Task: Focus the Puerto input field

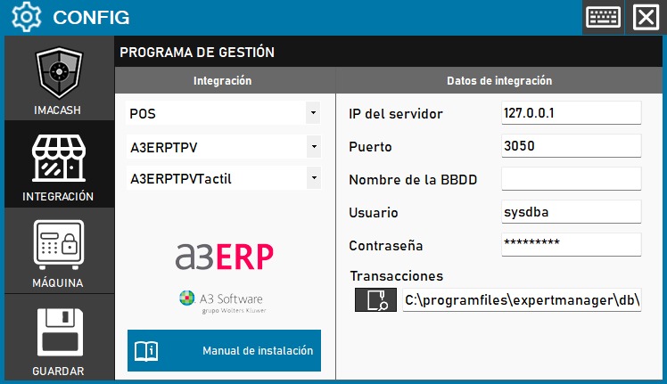Action: (571, 145)
